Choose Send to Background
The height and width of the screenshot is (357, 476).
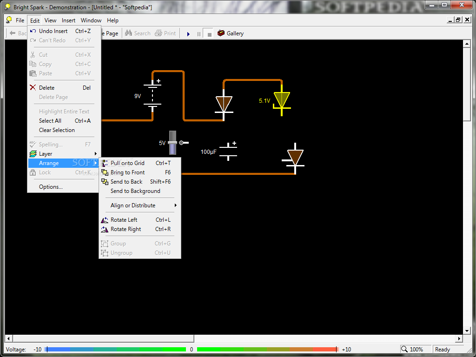pyautogui.click(x=140, y=191)
